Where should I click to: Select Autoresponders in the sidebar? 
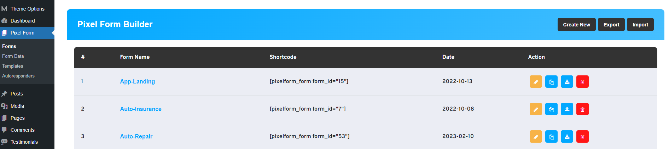point(18,76)
